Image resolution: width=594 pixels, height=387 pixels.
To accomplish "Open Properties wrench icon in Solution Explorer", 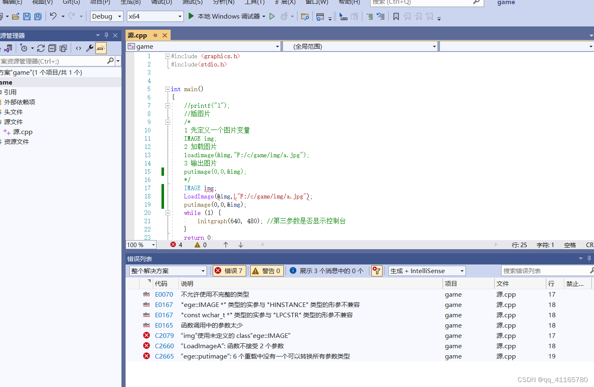I will coord(90,48).
